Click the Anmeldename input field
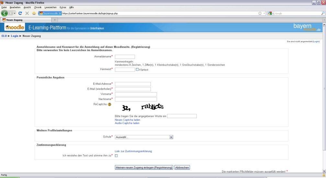 click(125, 57)
